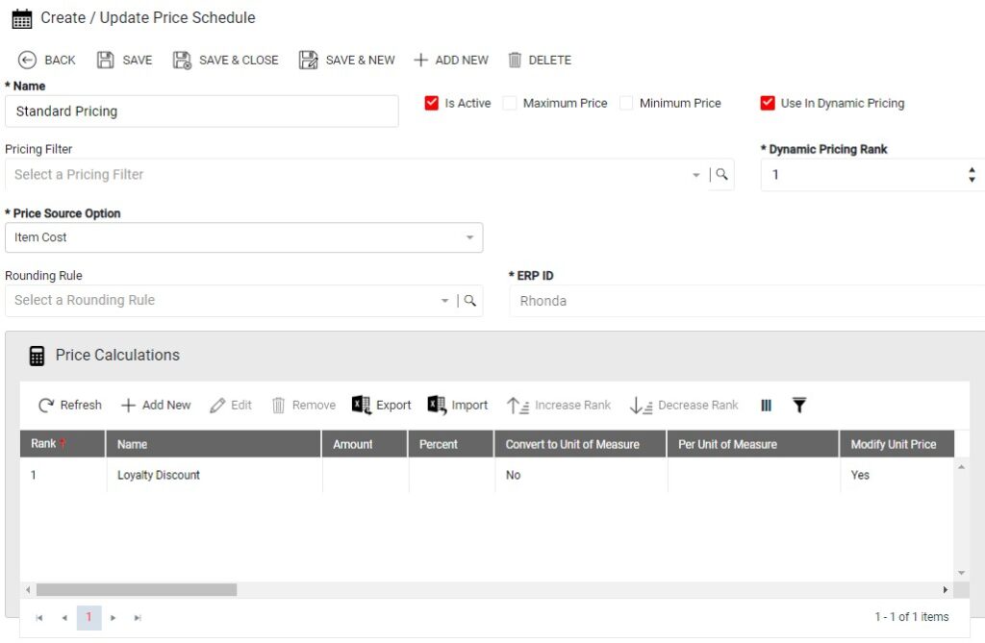Click the Export button label
The height and width of the screenshot is (643, 985).
point(393,406)
